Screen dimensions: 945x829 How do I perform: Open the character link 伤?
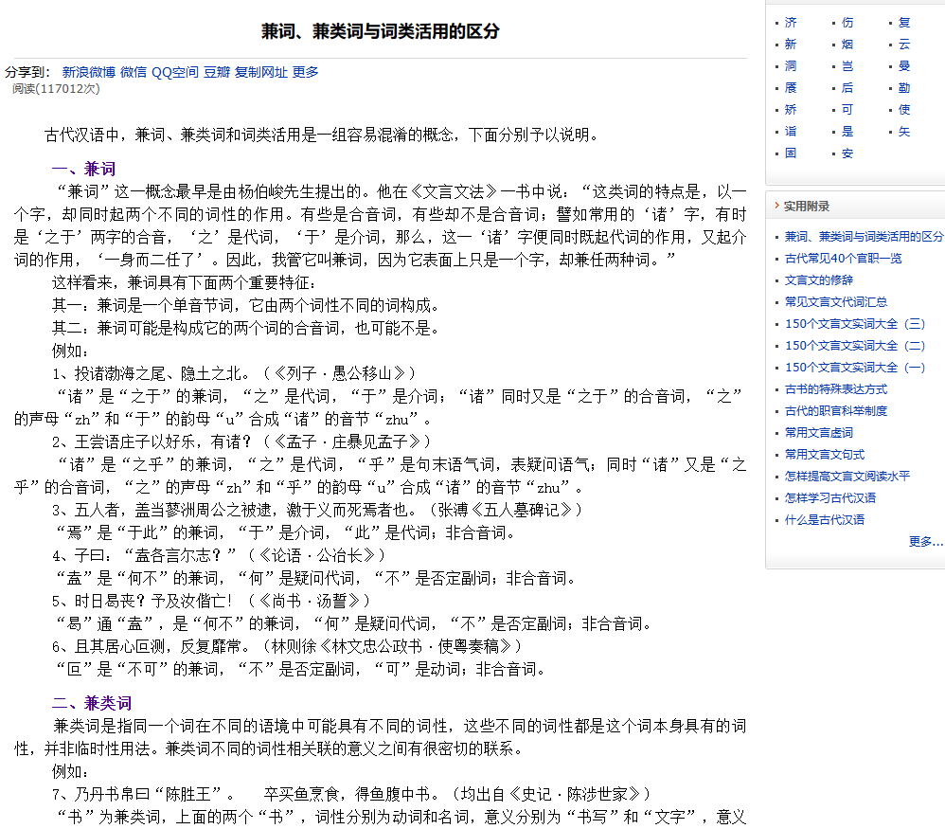coord(847,23)
